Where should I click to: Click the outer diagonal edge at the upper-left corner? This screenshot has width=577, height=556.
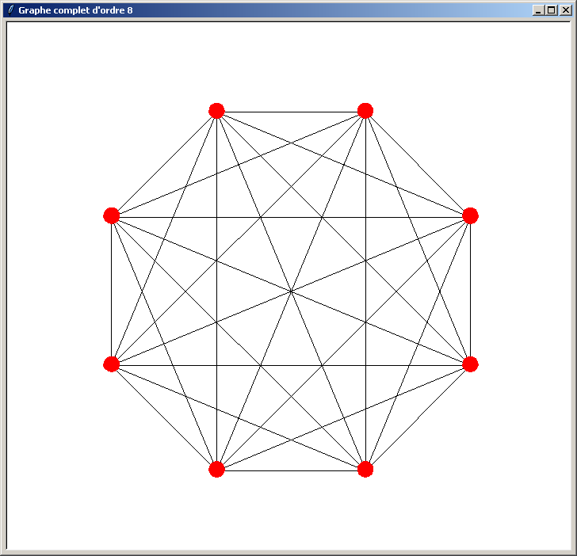[x=164, y=163]
